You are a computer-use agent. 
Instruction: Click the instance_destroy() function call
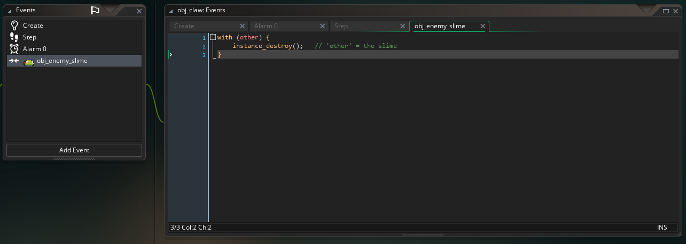[x=268, y=46]
